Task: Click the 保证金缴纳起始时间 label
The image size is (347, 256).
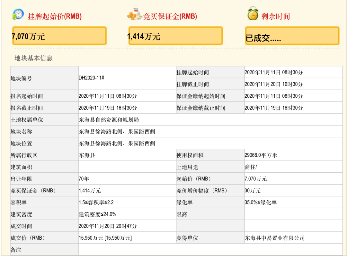Action: (201, 96)
